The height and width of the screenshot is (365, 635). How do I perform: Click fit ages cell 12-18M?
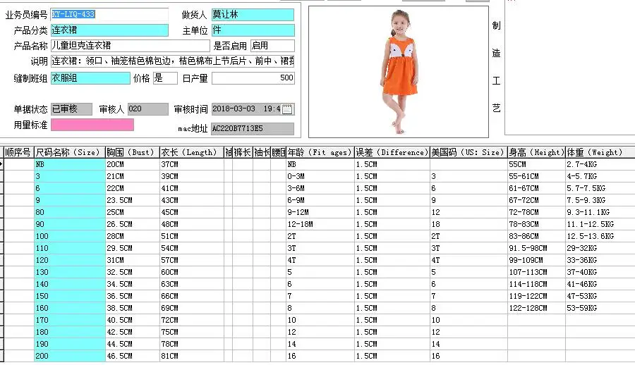tap(320, 224)
